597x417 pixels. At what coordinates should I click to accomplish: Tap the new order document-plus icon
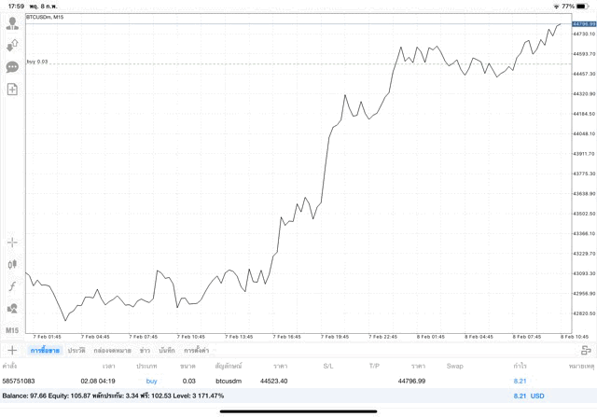[12, 90]
